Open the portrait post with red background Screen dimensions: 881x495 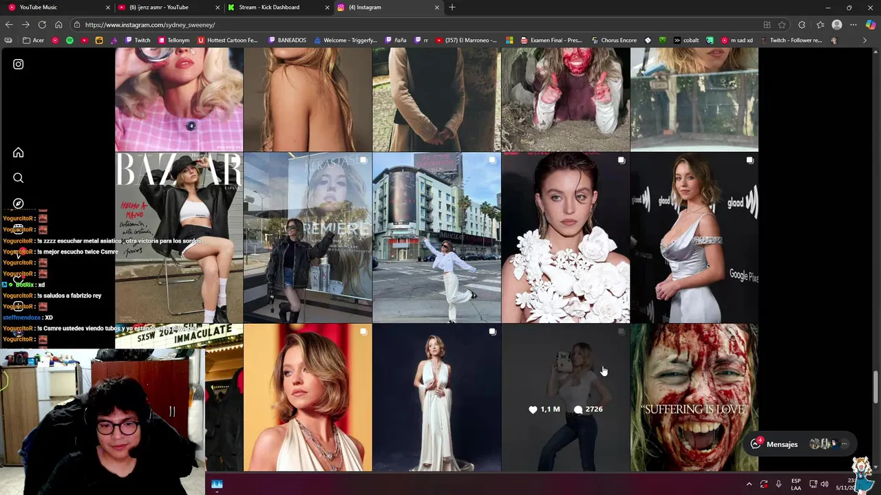click(308, 398)
